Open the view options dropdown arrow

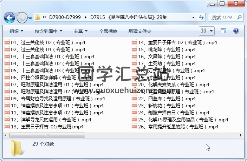point(212,31)
